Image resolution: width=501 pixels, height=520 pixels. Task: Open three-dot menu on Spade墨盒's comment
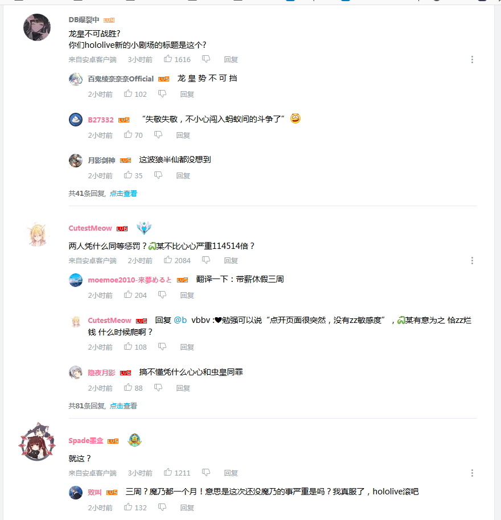(472, 473)
